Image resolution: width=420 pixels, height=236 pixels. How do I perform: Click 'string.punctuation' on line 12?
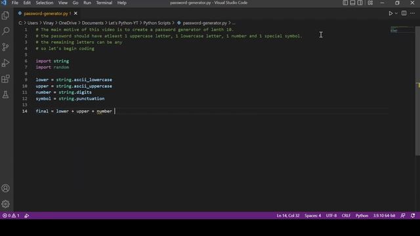coord(81,99)
